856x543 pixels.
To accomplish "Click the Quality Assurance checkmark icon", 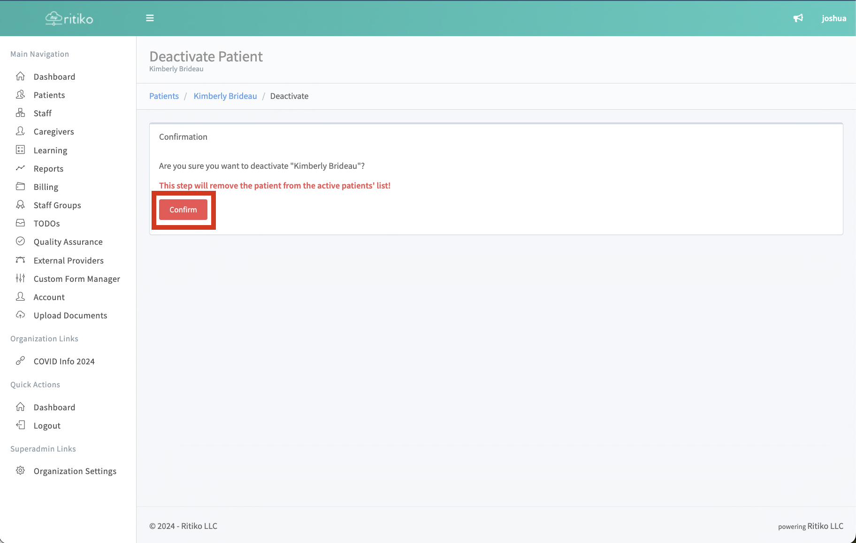I will [20, 241].
